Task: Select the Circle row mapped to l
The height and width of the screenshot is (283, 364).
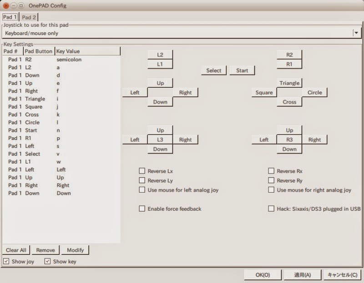Action: pos(61,123)
